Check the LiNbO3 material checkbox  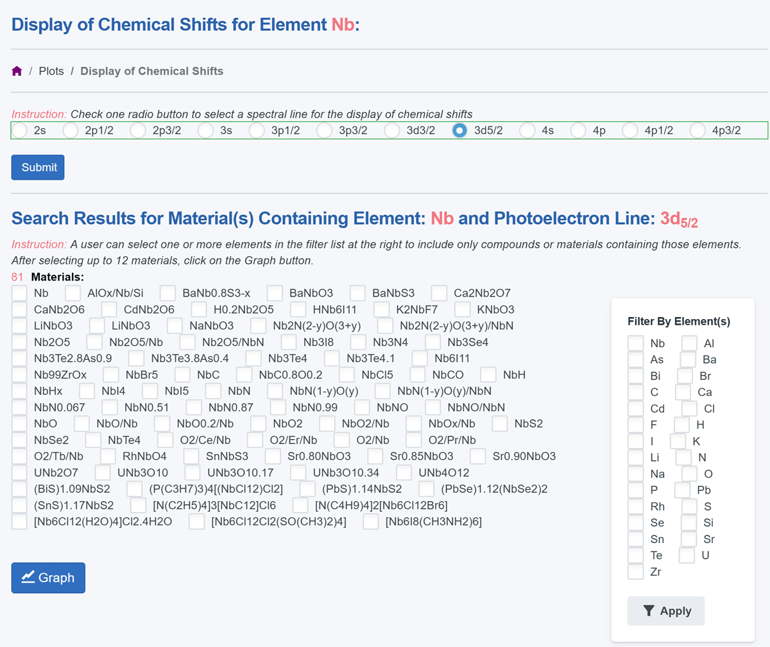pos(19,325)
